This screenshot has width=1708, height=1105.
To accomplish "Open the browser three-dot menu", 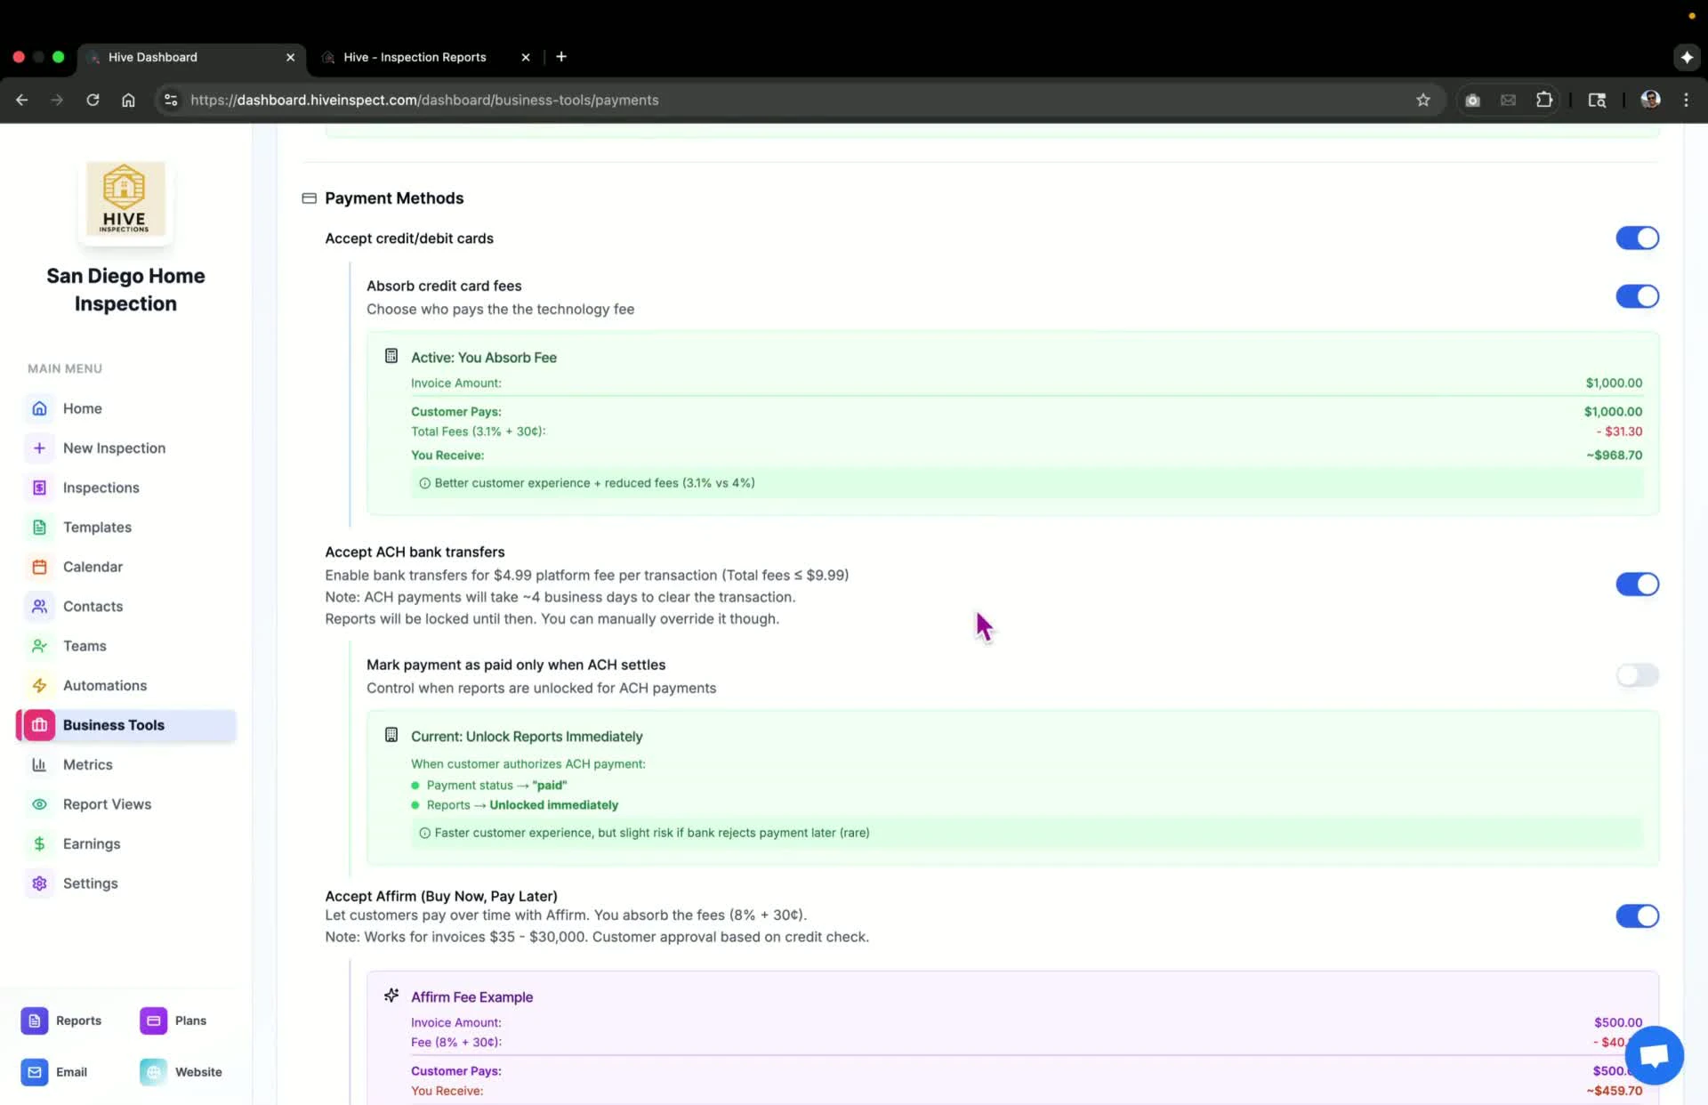I will click(1686, 100).
